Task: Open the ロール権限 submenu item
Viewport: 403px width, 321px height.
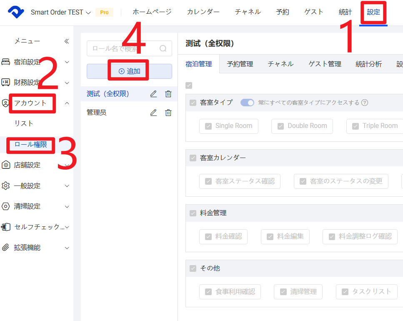Action: tap(31, 144)
